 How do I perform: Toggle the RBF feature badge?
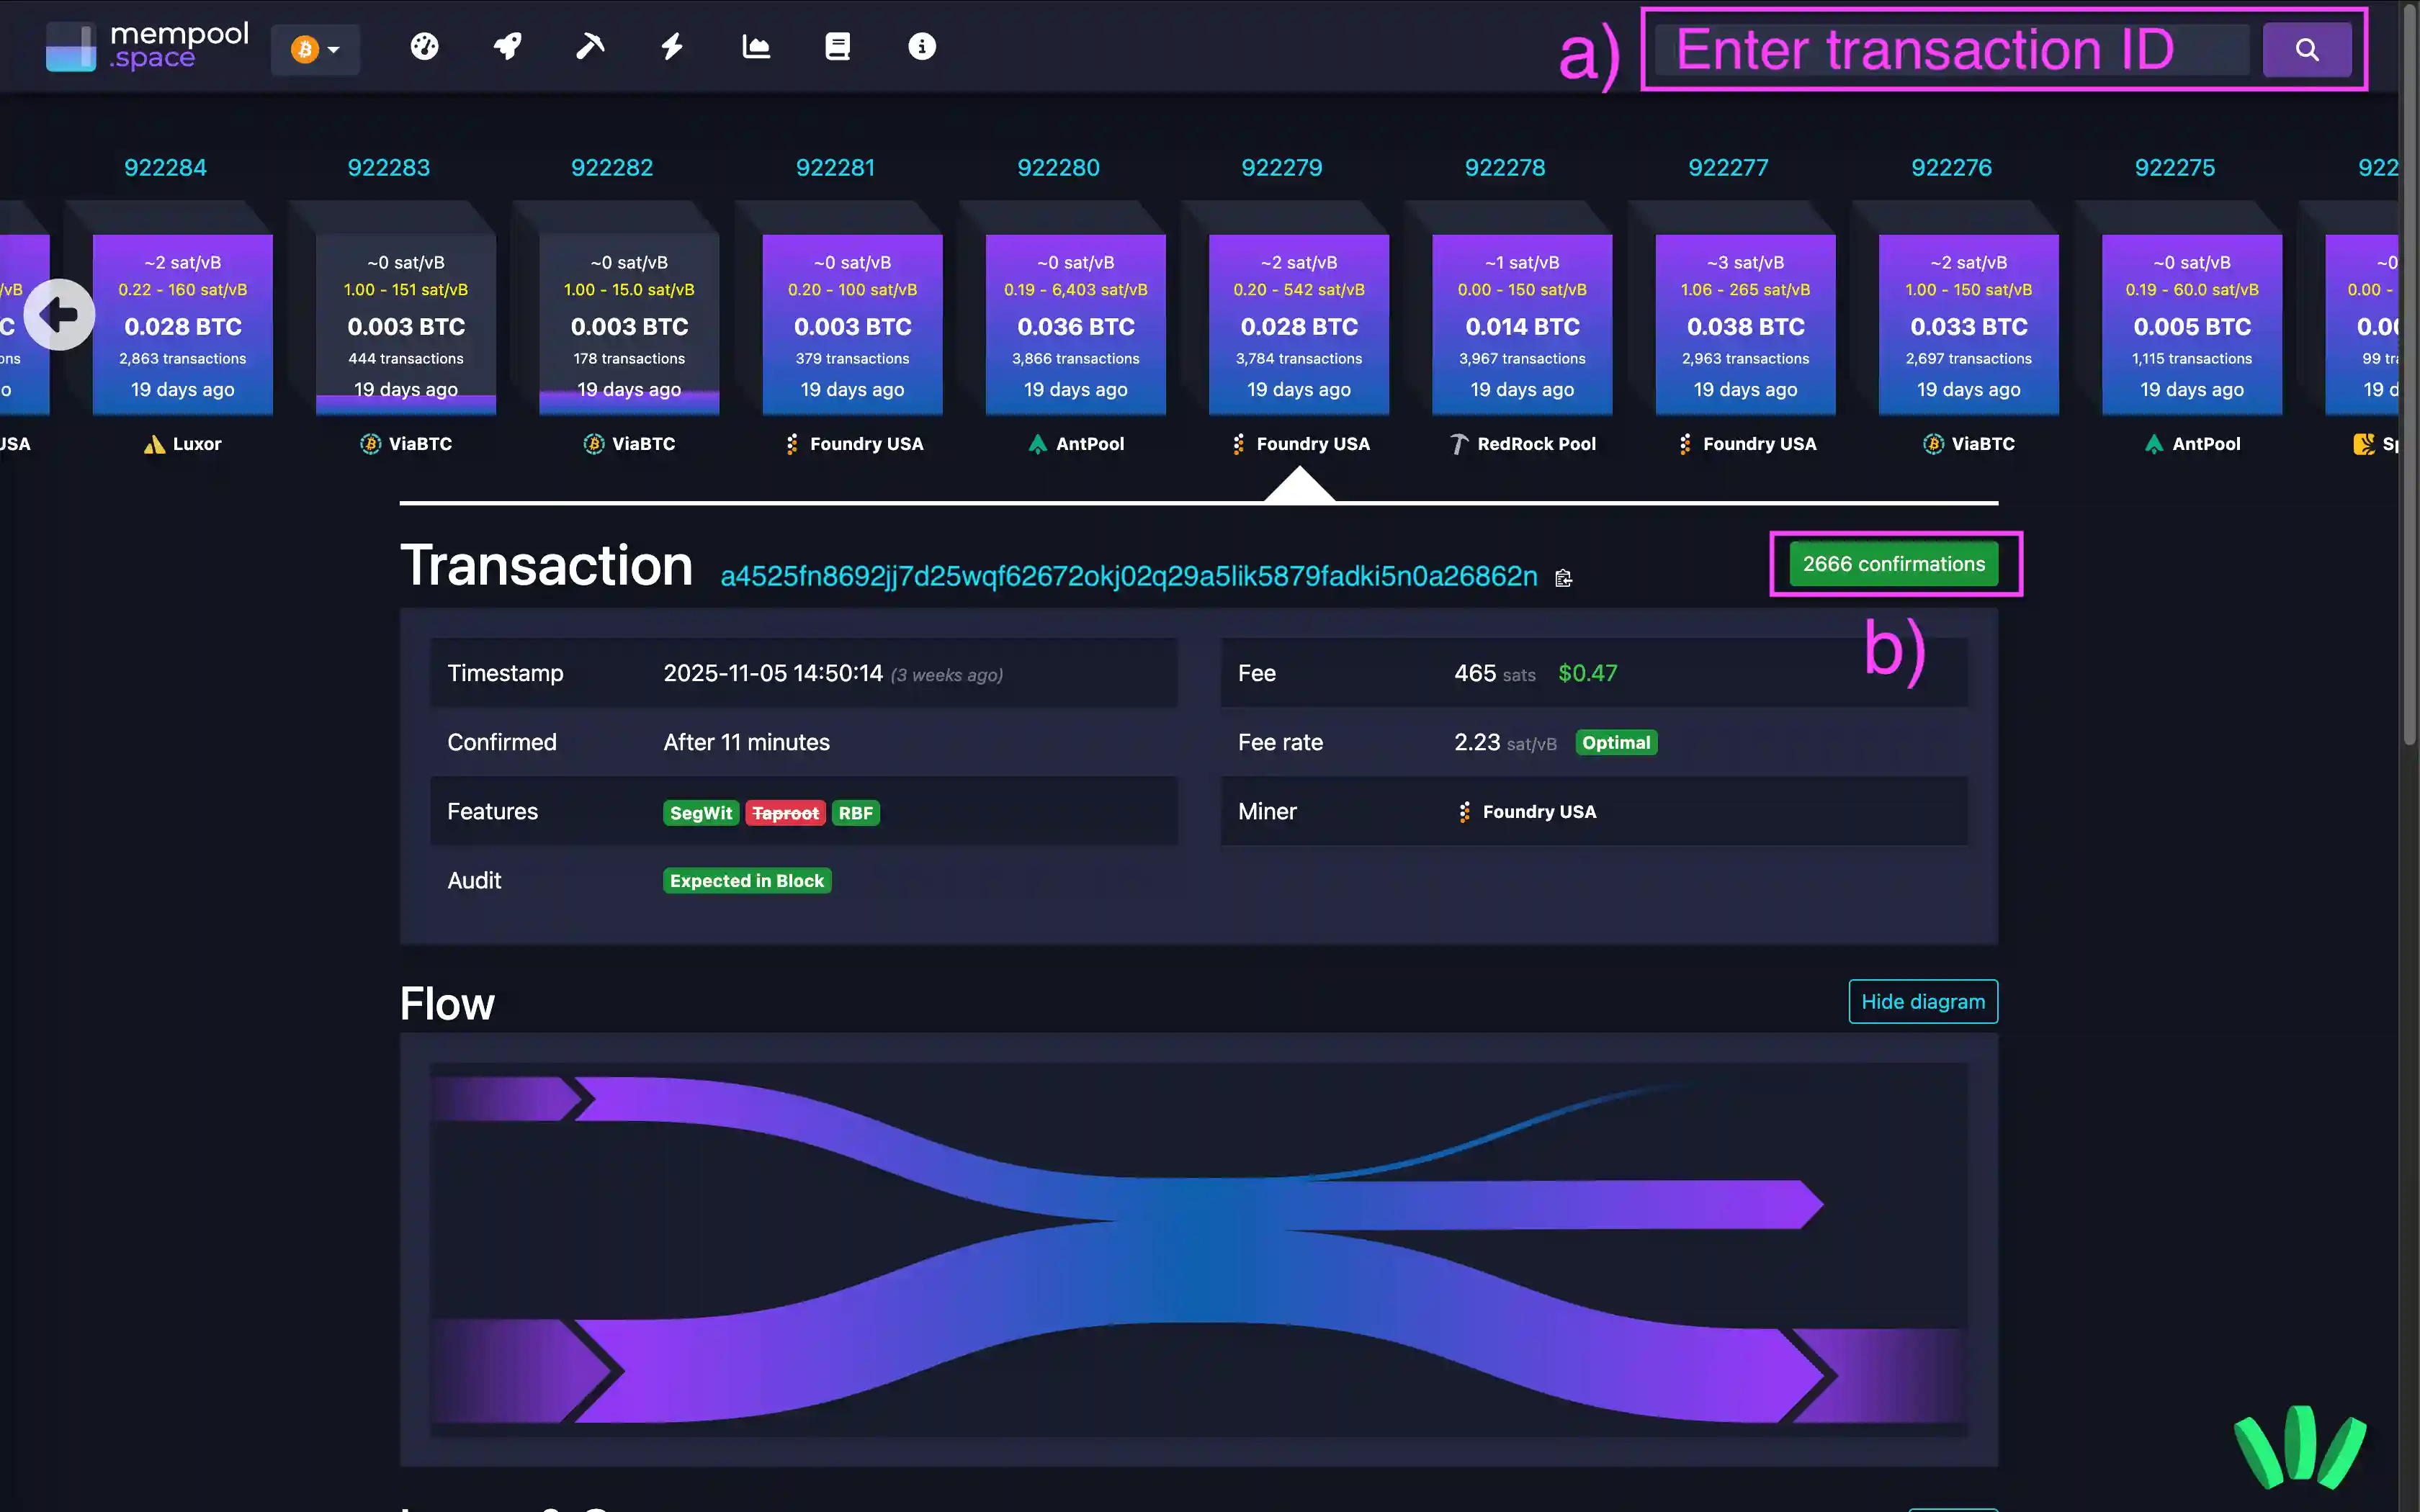pyautogui.click(x=855, y=812)
